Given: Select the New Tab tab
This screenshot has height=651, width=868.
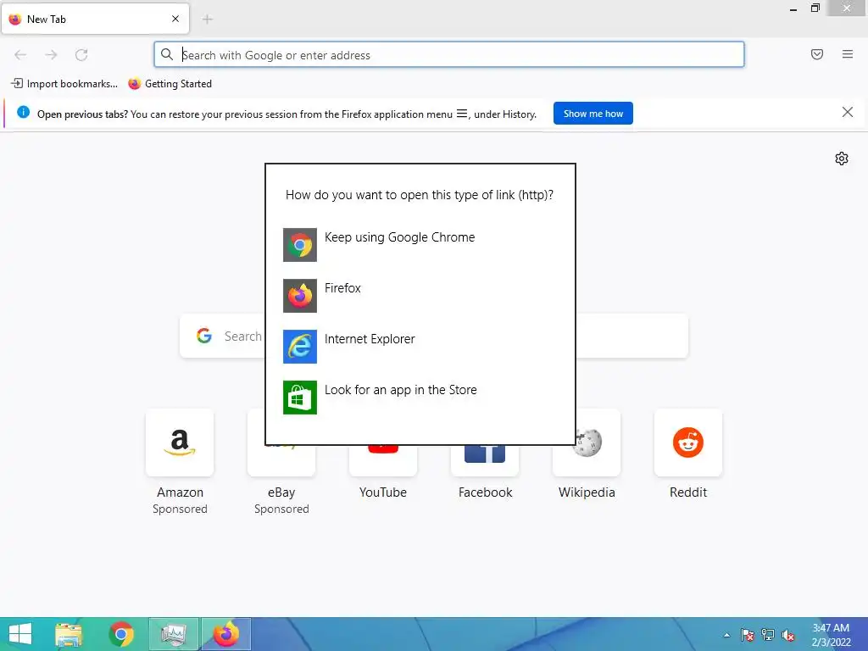Looking at the screenshot, I should click(95, 19).
